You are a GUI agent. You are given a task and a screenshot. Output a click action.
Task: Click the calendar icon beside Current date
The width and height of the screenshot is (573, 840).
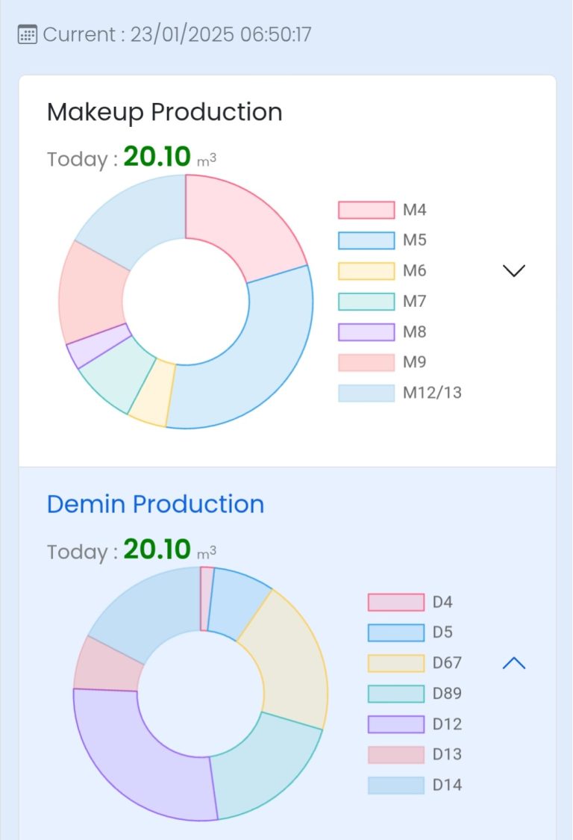27,35
